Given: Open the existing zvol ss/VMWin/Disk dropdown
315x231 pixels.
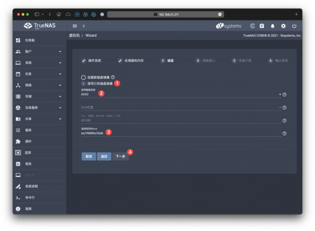Looking at the screenshot, I should pyautogui.click(x=181, y=133).
